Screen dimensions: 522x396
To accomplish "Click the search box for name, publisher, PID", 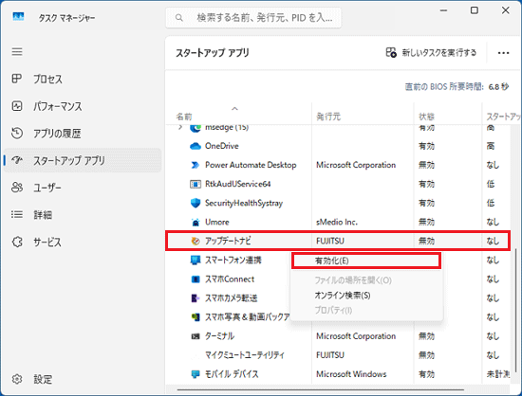I will click(x=253, y=18).
